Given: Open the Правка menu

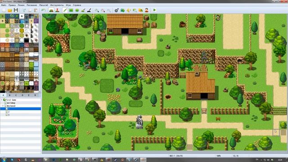Looking at the screenshot, I should 12,5.
